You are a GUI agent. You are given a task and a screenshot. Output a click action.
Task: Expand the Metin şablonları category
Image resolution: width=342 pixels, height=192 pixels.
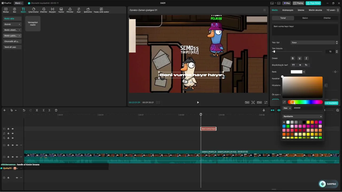tap(12, 36)
